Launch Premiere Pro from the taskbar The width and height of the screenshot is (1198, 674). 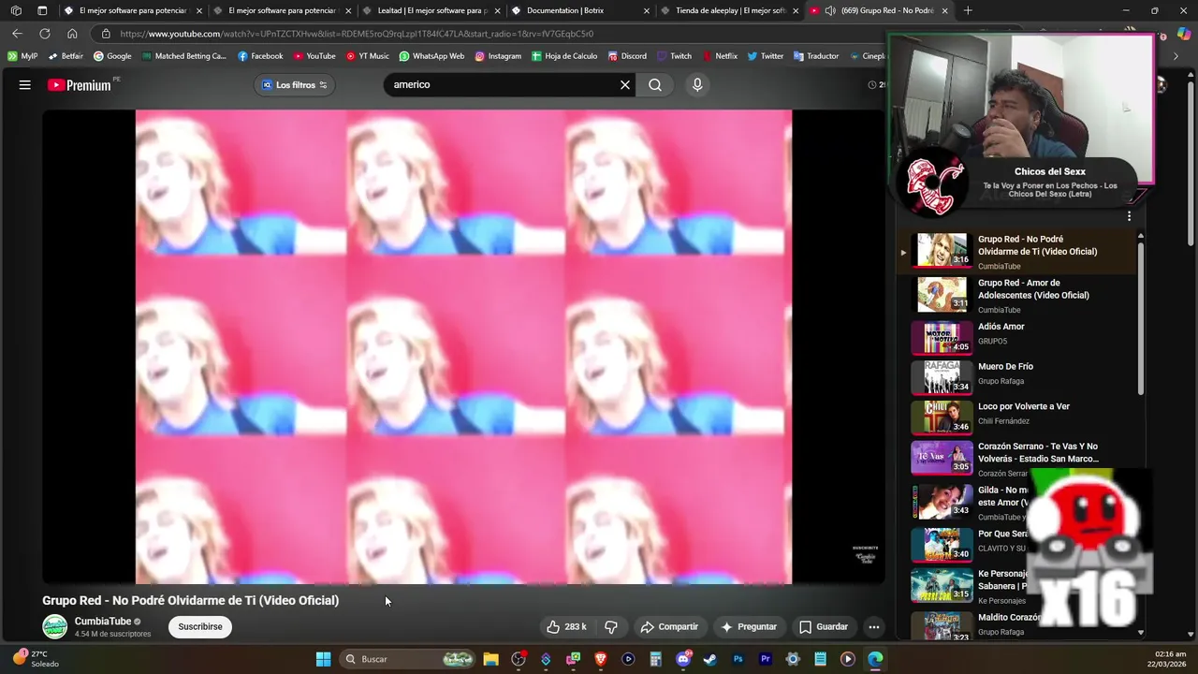(766, 659)
